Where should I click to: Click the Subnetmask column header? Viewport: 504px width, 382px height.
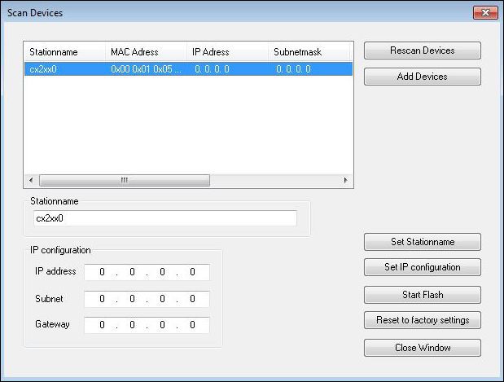(x=309, y=52)
